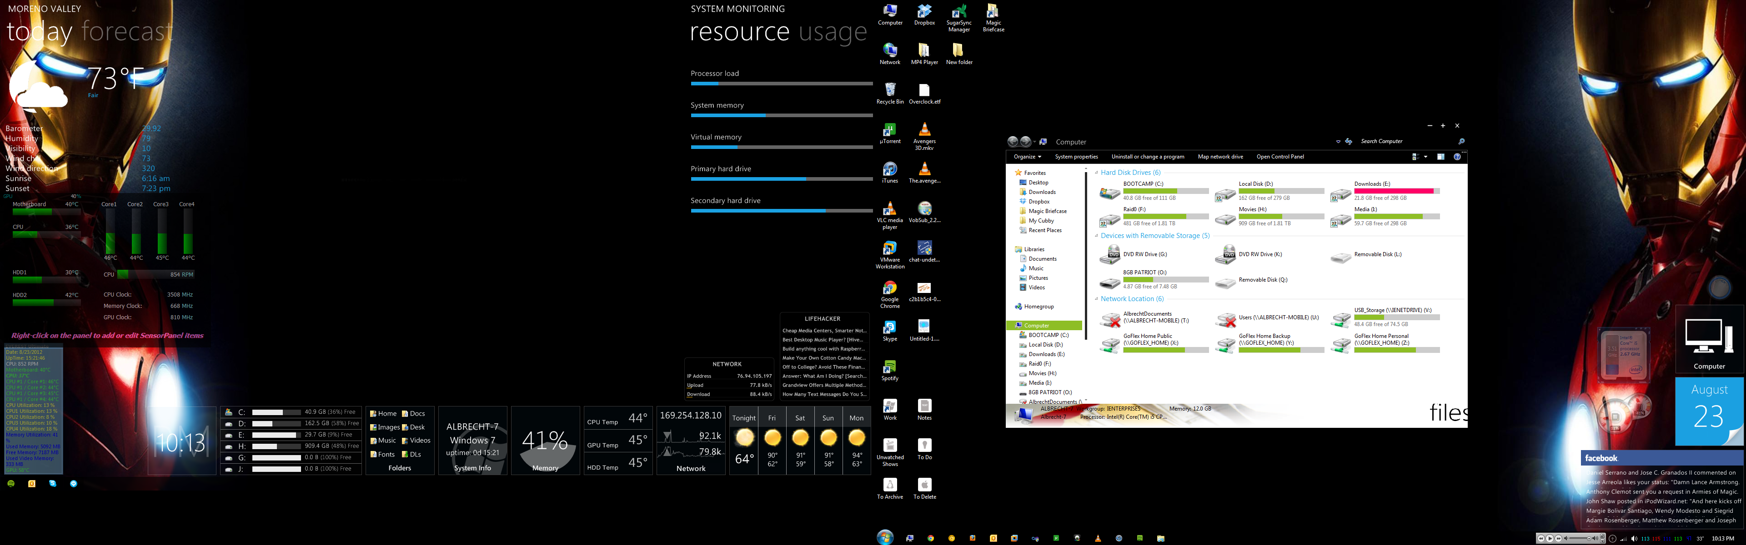
Task: Select the Spotify desktop shortcut
Action: (x=889, y=370)
